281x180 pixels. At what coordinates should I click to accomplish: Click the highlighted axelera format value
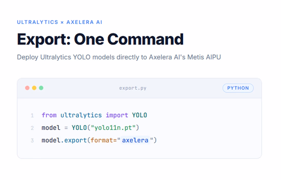[x=135, y=140]
